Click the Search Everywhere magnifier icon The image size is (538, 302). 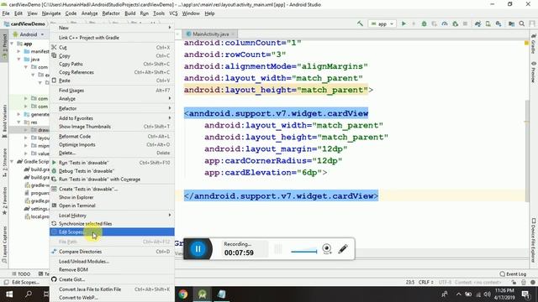(x=522, y=23)
